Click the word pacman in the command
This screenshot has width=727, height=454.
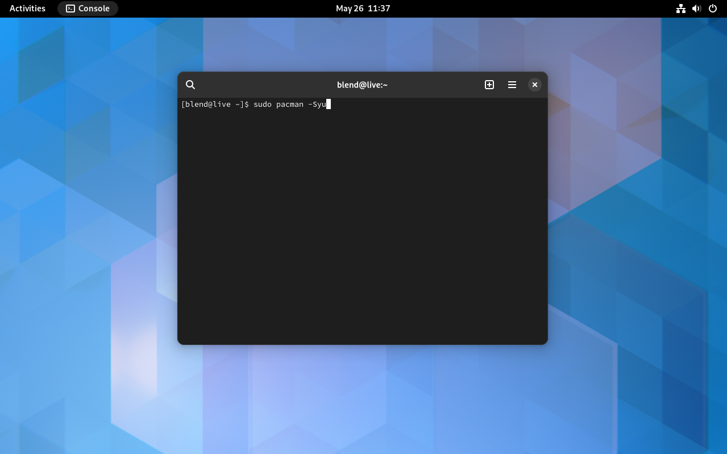(289, 105)
